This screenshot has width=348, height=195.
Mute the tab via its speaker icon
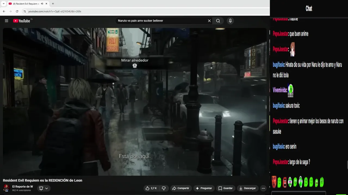point(42,4)
